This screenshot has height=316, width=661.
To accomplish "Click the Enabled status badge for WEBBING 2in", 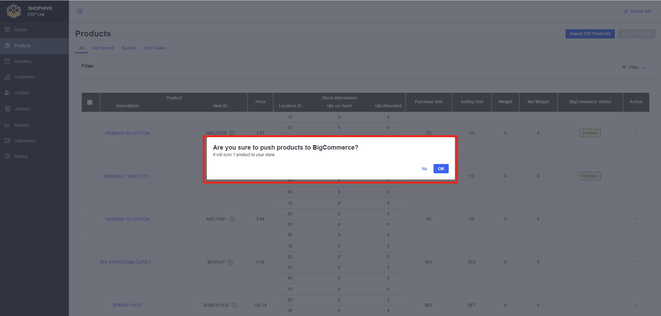I will 590,133.
